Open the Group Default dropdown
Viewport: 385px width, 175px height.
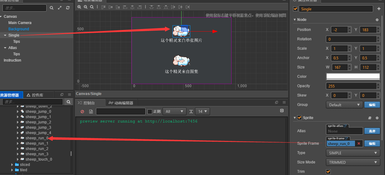pyautogui.click(x=344, y=105)
